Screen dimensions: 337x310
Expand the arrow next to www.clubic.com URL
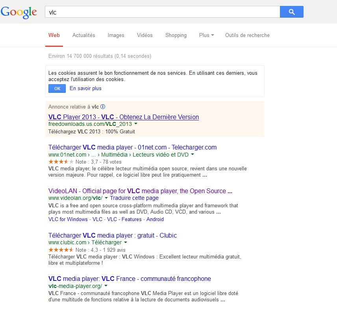(x=126, y=242)
